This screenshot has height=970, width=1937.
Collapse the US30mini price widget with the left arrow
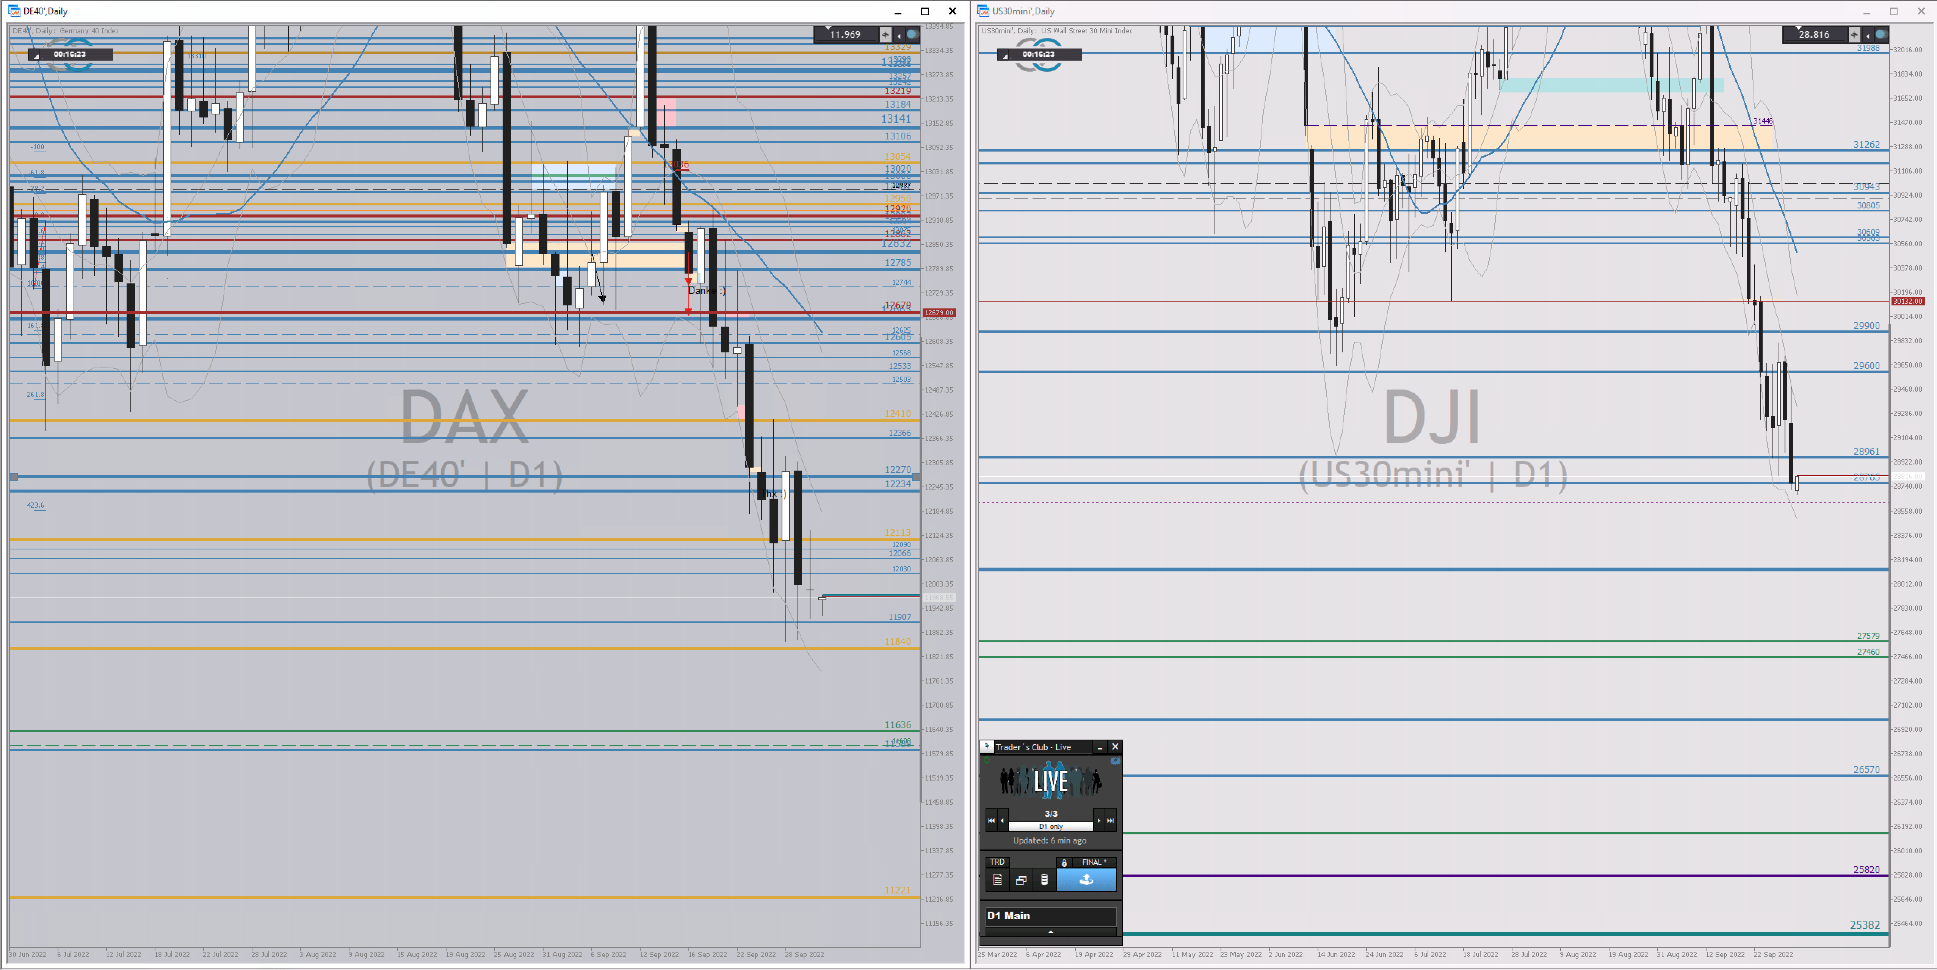click(1867, 34)
